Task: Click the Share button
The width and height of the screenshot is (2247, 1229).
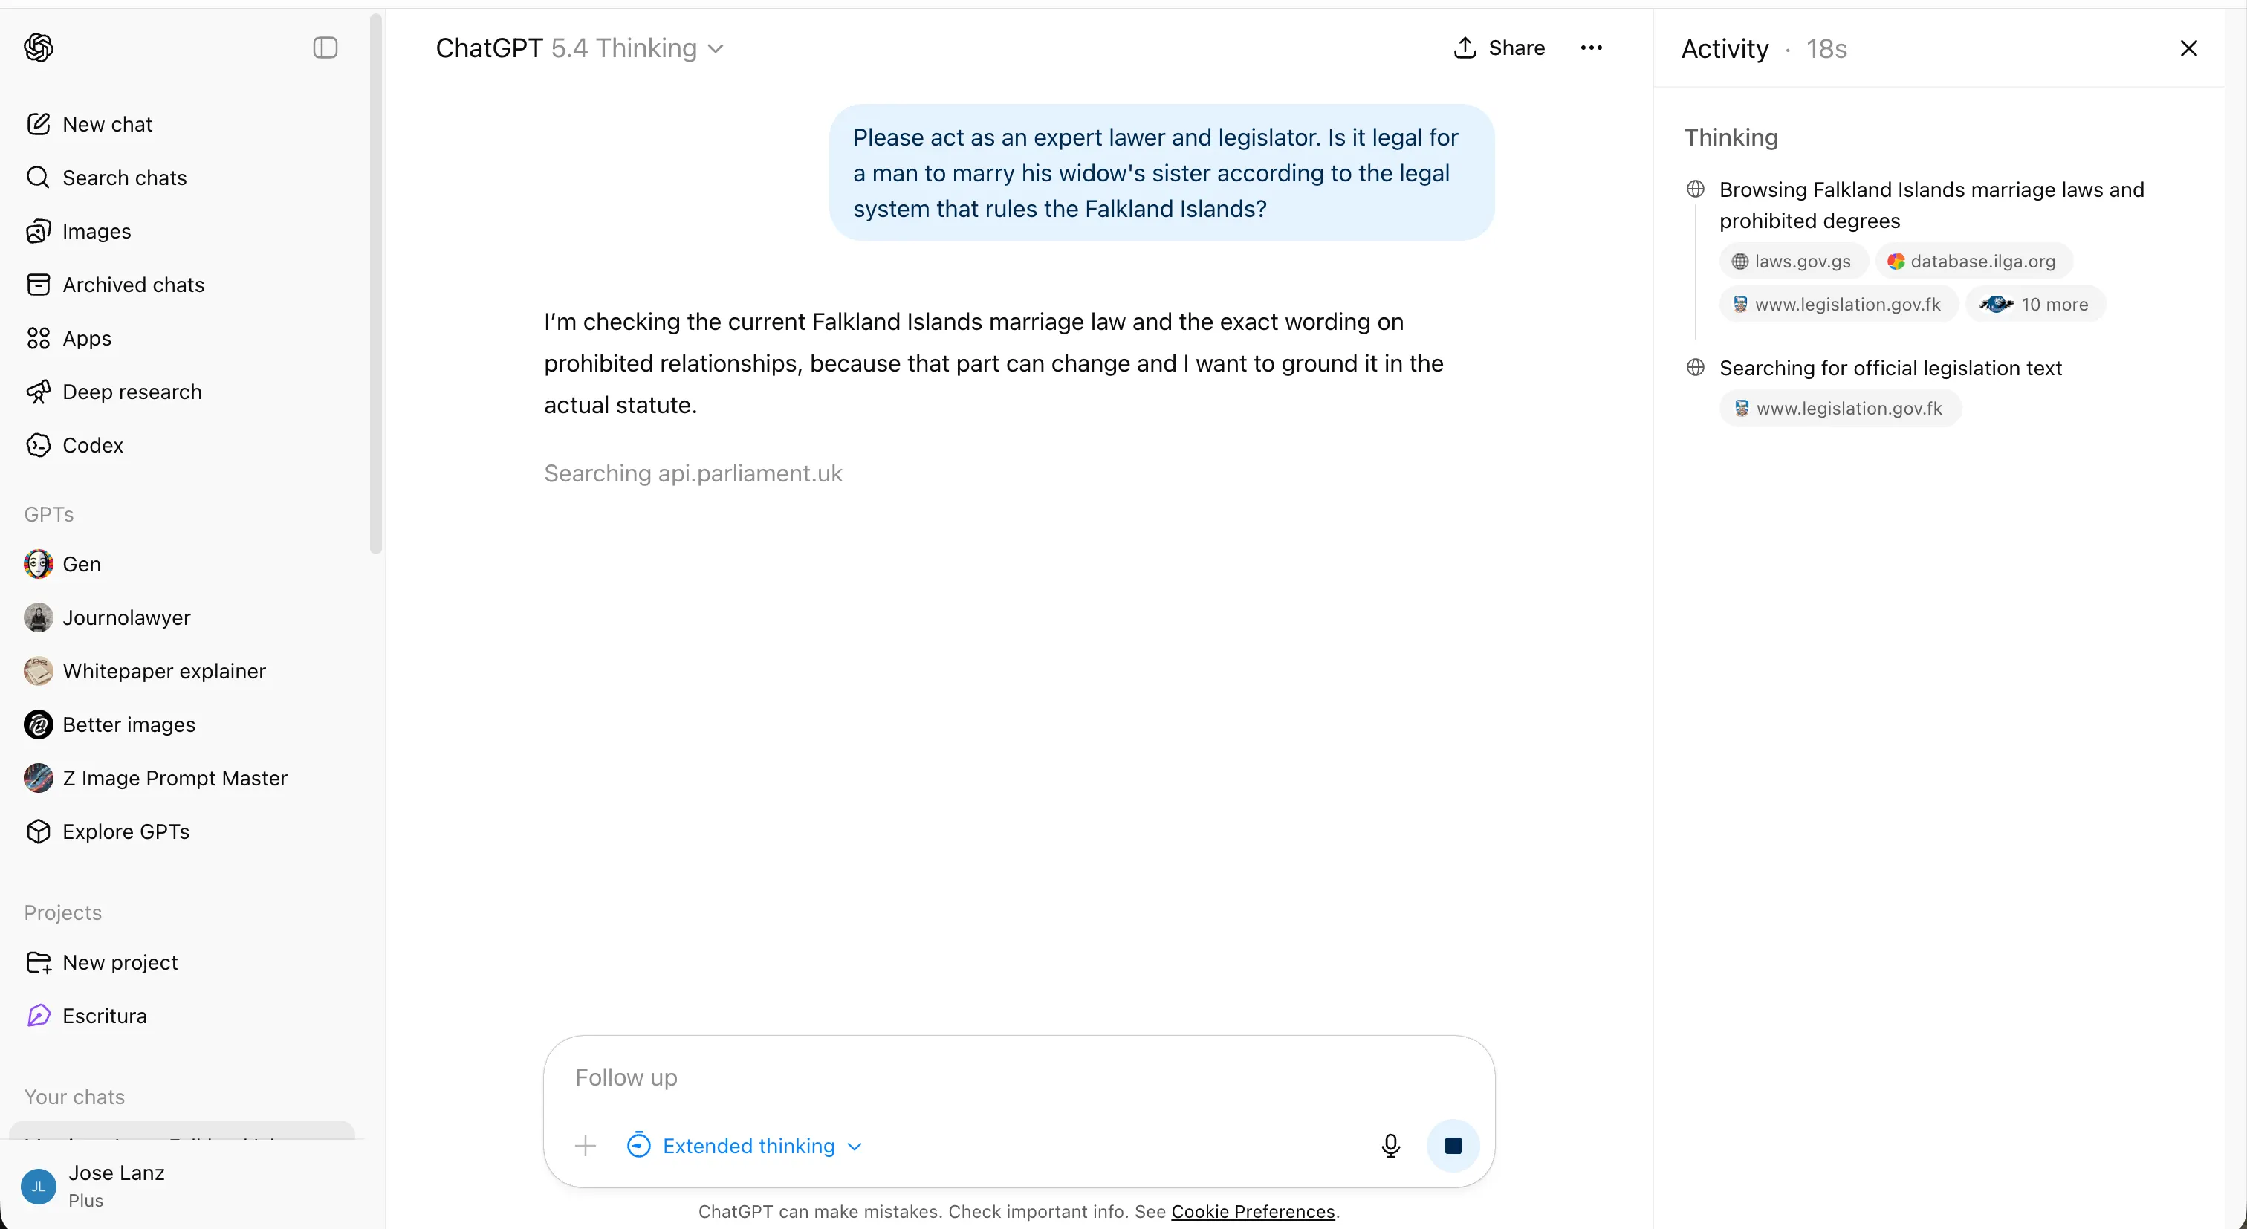Action: coord(1499,48)
